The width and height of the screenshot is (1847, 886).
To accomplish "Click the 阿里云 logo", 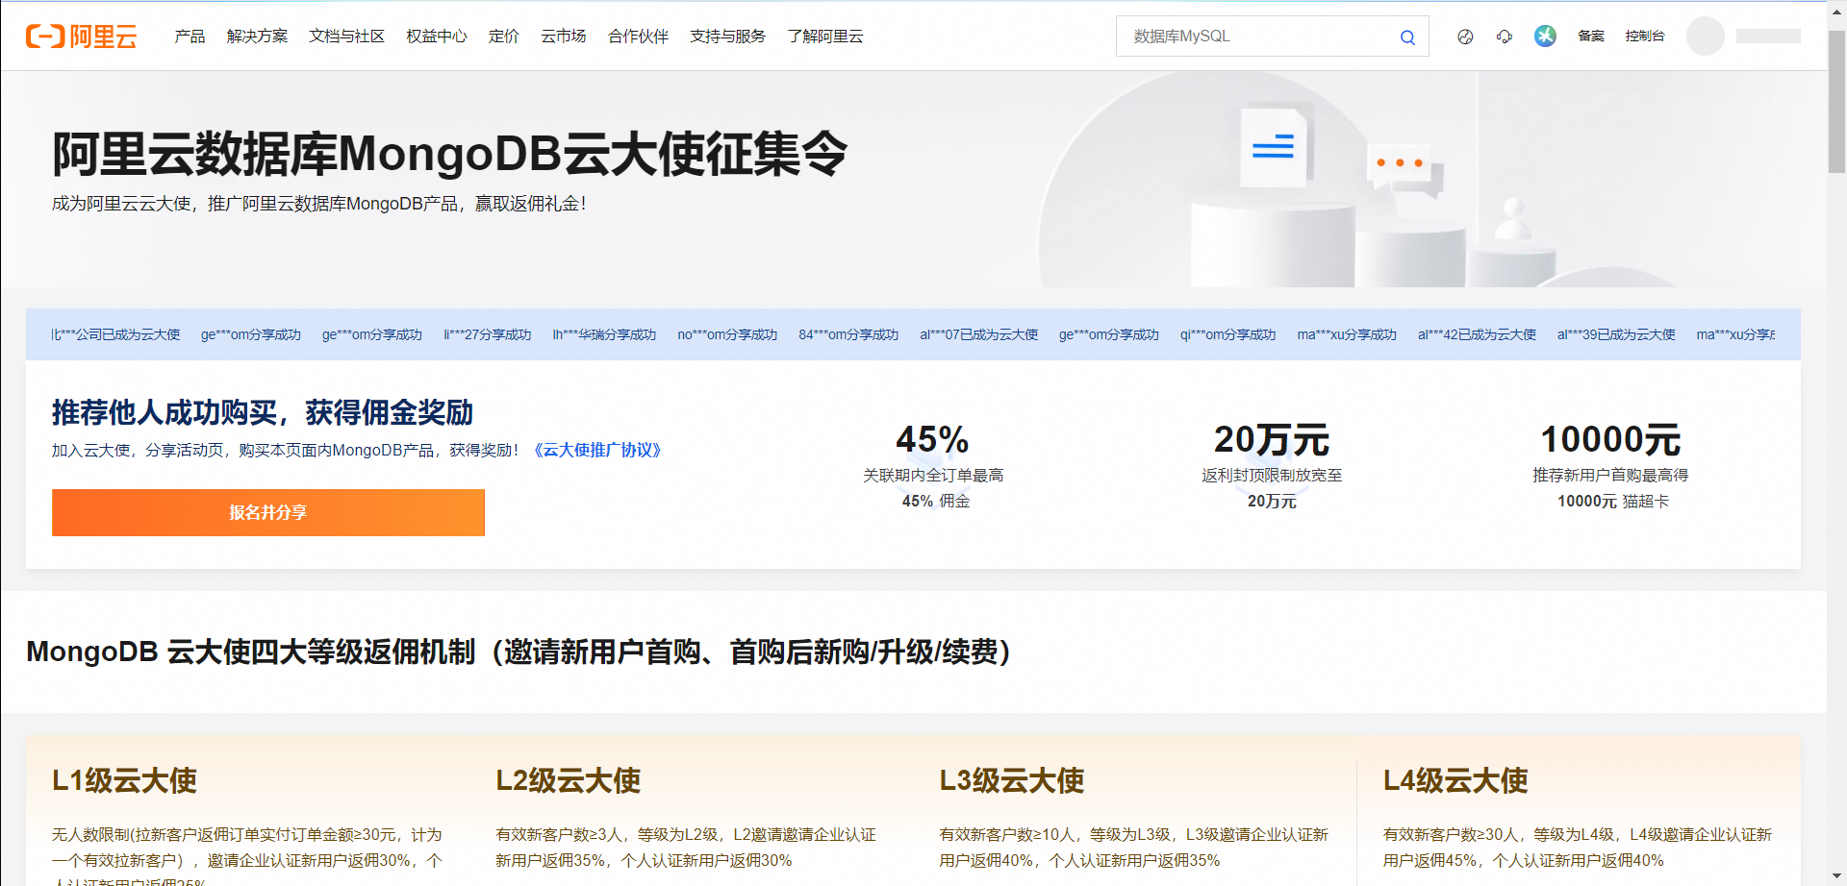I will click(82, 37).
